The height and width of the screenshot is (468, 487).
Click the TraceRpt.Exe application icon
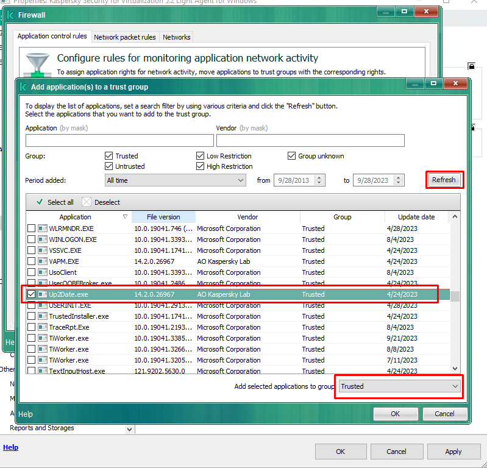point(42,327)
